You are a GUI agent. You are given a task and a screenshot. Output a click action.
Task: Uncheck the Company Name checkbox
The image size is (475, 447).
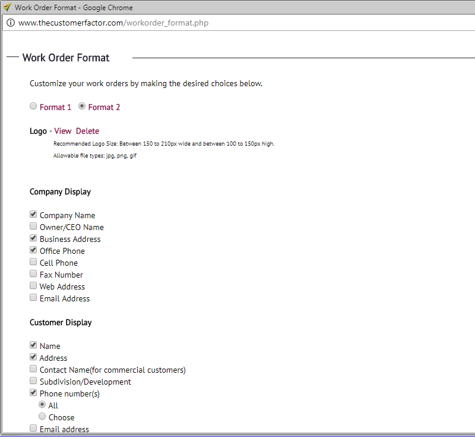(33, 215)
